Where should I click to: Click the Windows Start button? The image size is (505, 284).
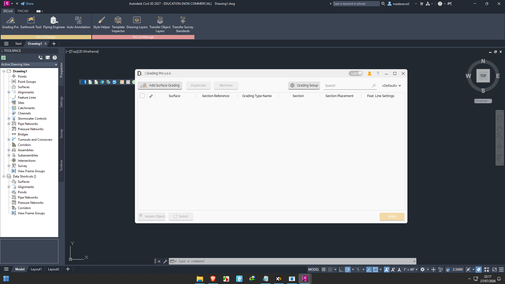[6, 279]
